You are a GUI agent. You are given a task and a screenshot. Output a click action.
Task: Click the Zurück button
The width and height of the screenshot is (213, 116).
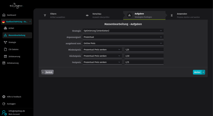click(x=47, y=72)
